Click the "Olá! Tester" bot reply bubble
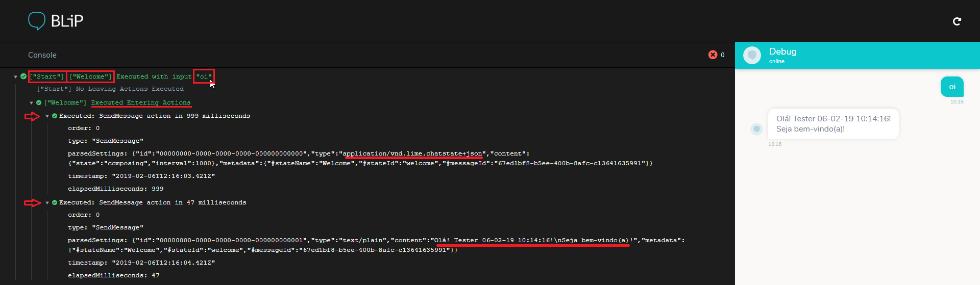Image resolution: width=980 pixels, height=285 pixels. [x=833, y=124]
